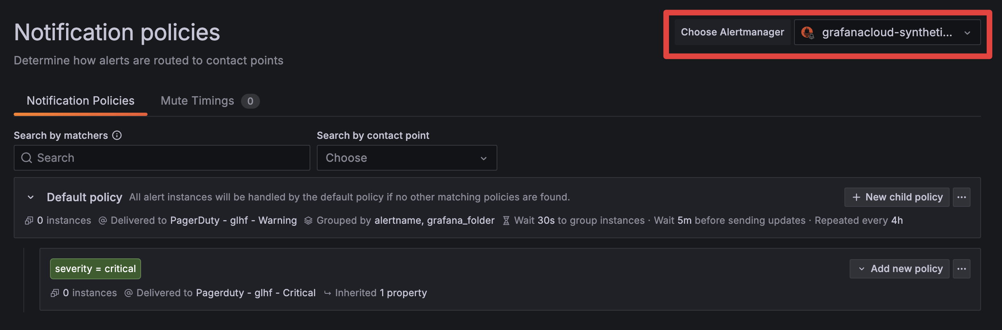Click the Wait 5m before sending updates text
This screenshot has width=1002, height=330.
click(730, 221)
